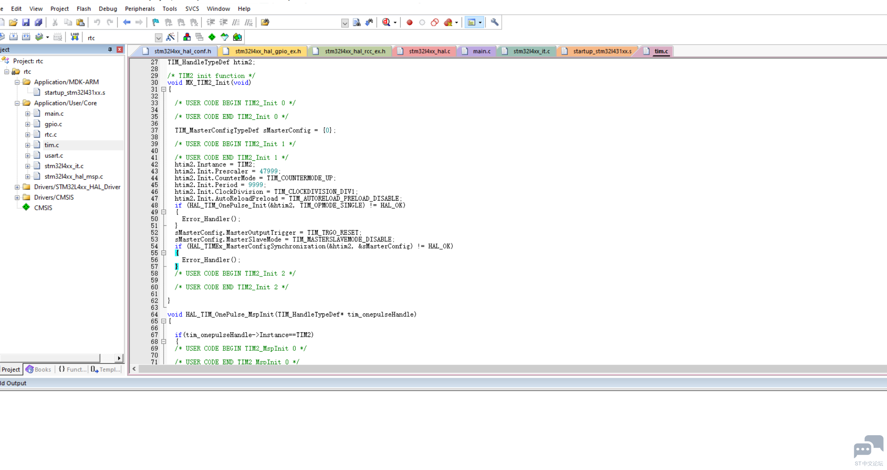Open the Books panel tab
This screenshot has width=887, height=470.
tap(38, 369)
